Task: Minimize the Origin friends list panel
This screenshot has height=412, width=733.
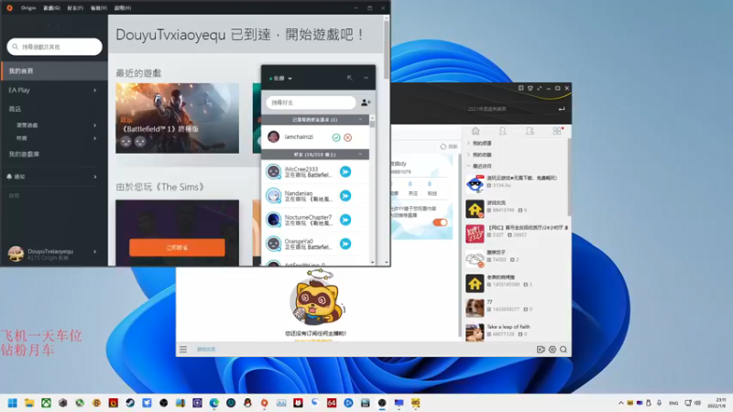Action: (x=366, y=78)
